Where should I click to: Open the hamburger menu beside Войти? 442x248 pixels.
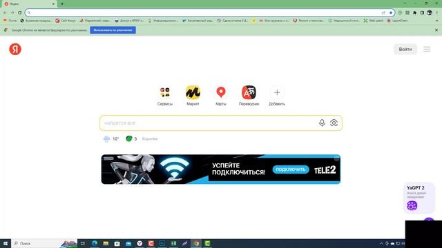(x=427, y=49)
